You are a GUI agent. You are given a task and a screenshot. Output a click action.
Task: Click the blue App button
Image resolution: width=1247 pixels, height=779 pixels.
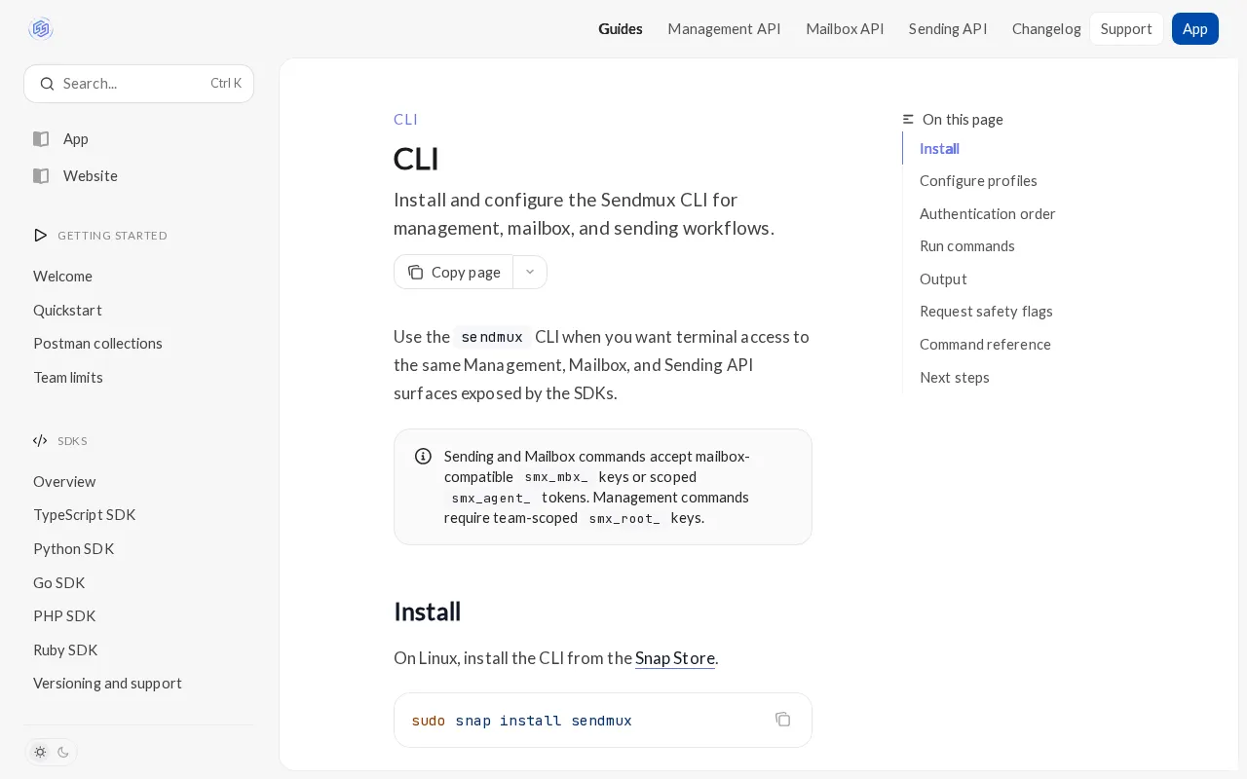coord(1195,29)
